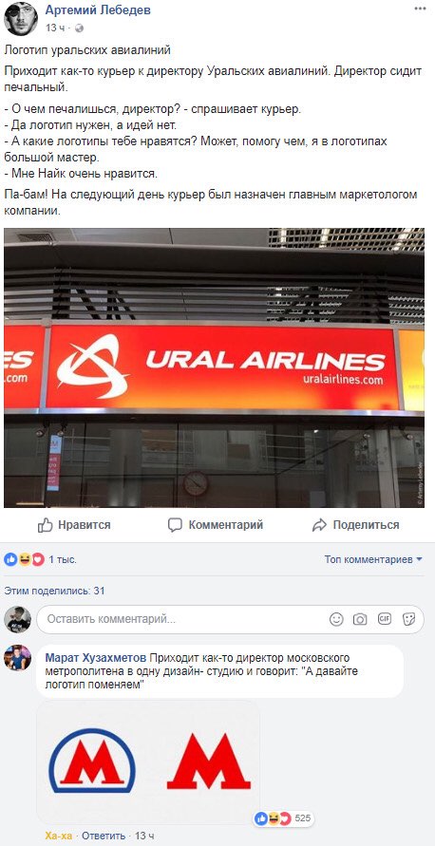The height and width of the screenshot is (846, 435).
Task: Open the Ural Airlines photo
Action: (215, 367)
